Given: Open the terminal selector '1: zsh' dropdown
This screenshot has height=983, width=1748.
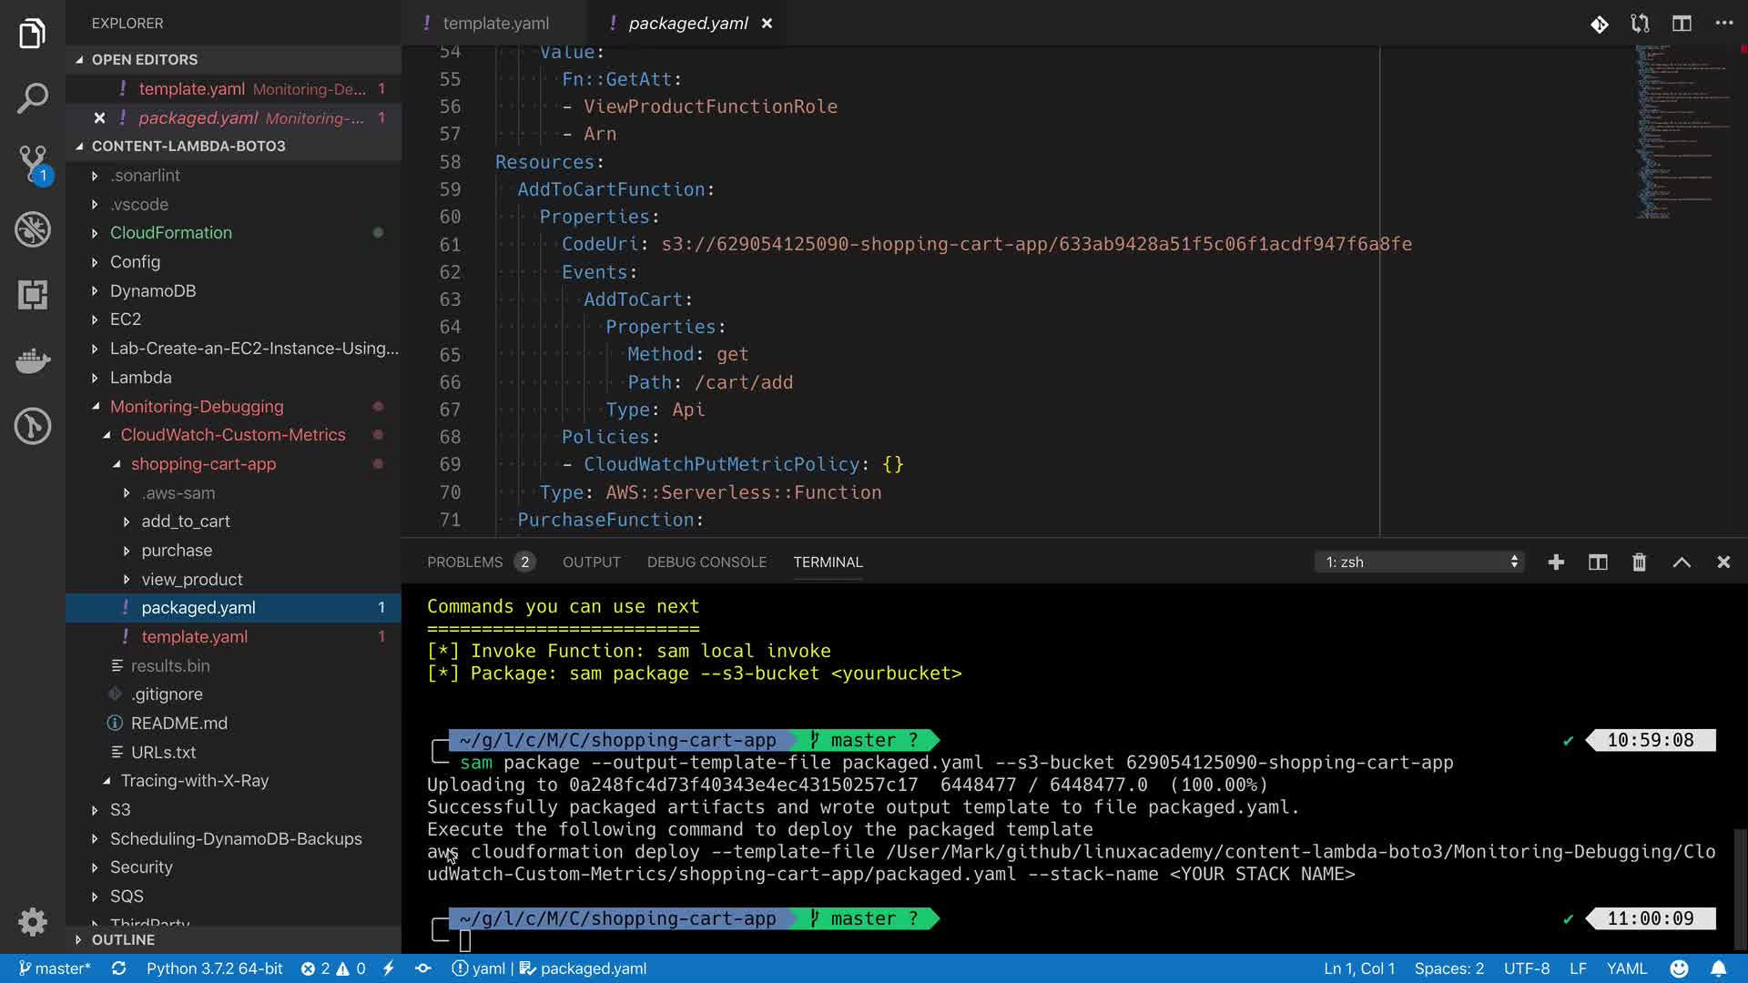Looking at the screenshot, I should pyautogui.click(x=1420, y=562).
